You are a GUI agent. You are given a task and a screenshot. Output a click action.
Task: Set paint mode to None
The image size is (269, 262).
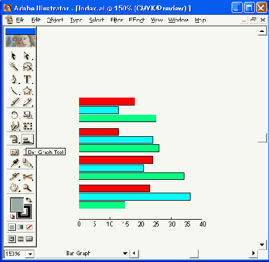pyautogui.click(x=29, y=227)
